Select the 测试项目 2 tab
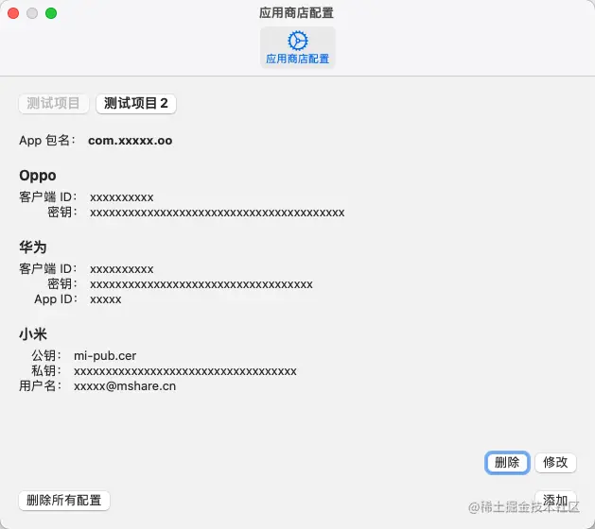 tap(136, 104)
